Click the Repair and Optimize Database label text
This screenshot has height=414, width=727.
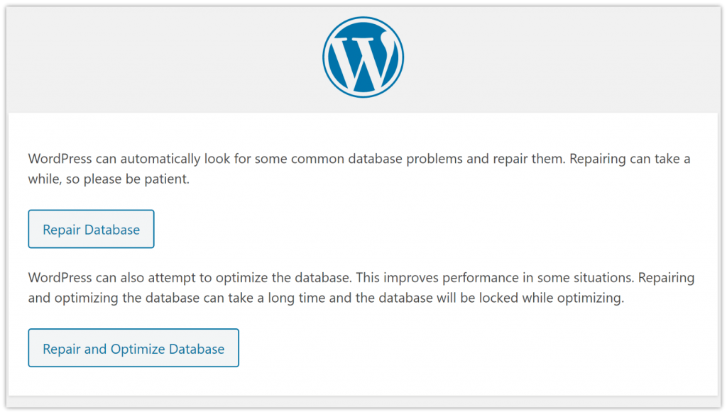tap(133, 347)
